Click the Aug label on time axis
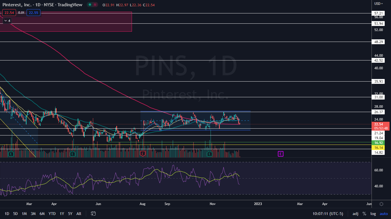This screenshot has width=391, height=219. 142,204
